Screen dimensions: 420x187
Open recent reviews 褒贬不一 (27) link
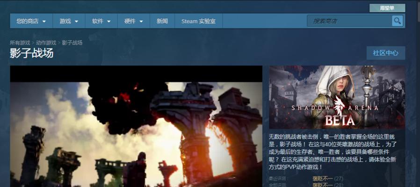coord(327,179)
